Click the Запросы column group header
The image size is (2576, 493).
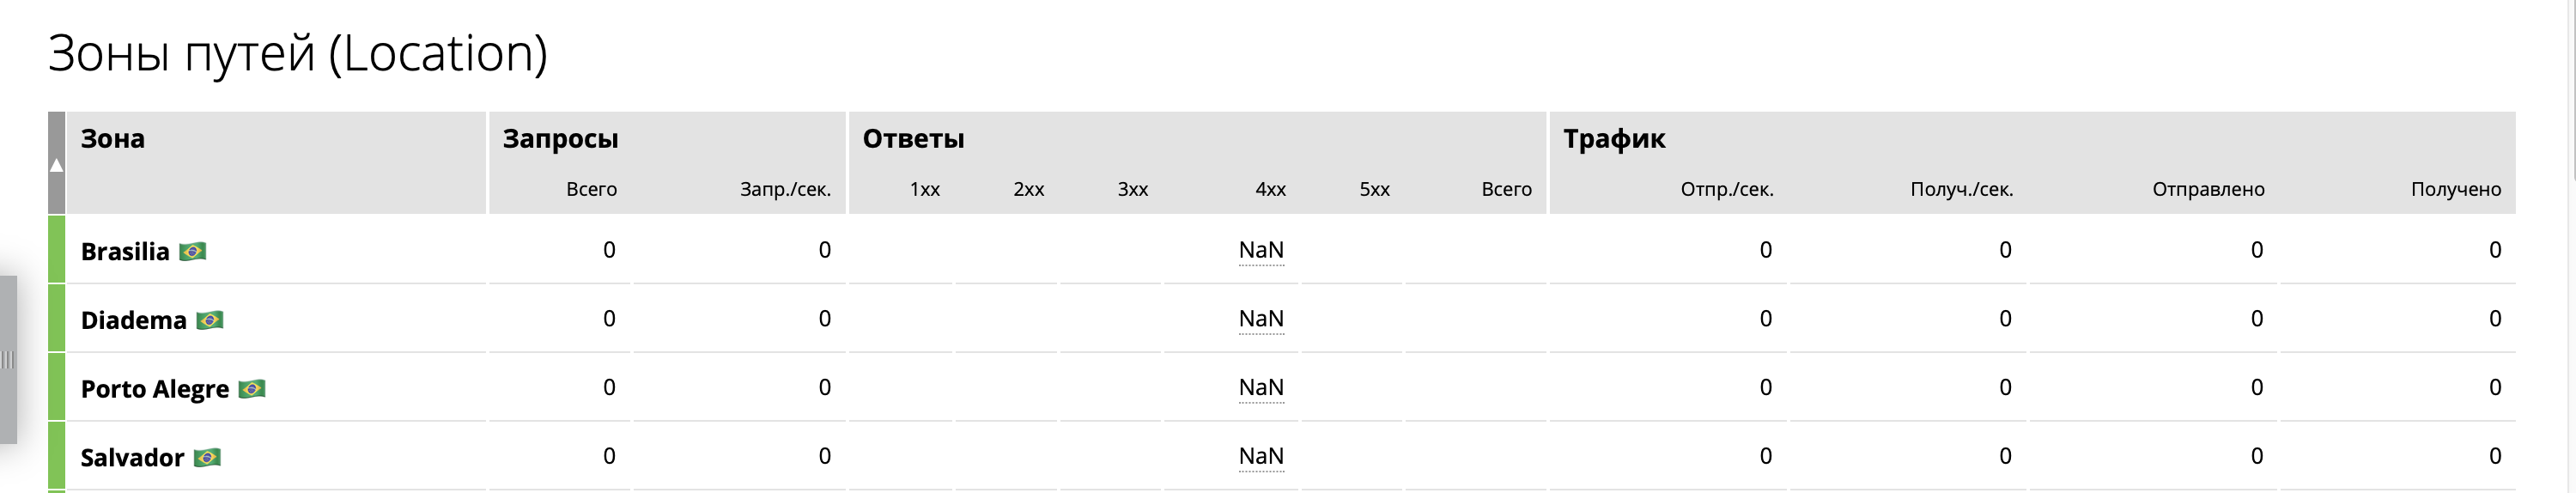561,139
